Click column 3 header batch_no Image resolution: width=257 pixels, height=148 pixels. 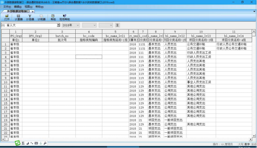coord(62,36)
